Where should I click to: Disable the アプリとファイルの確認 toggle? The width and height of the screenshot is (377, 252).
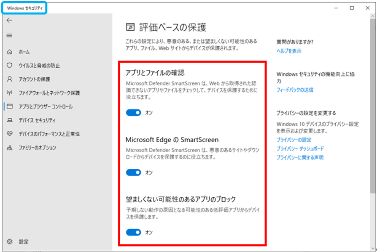coord(133,113)
